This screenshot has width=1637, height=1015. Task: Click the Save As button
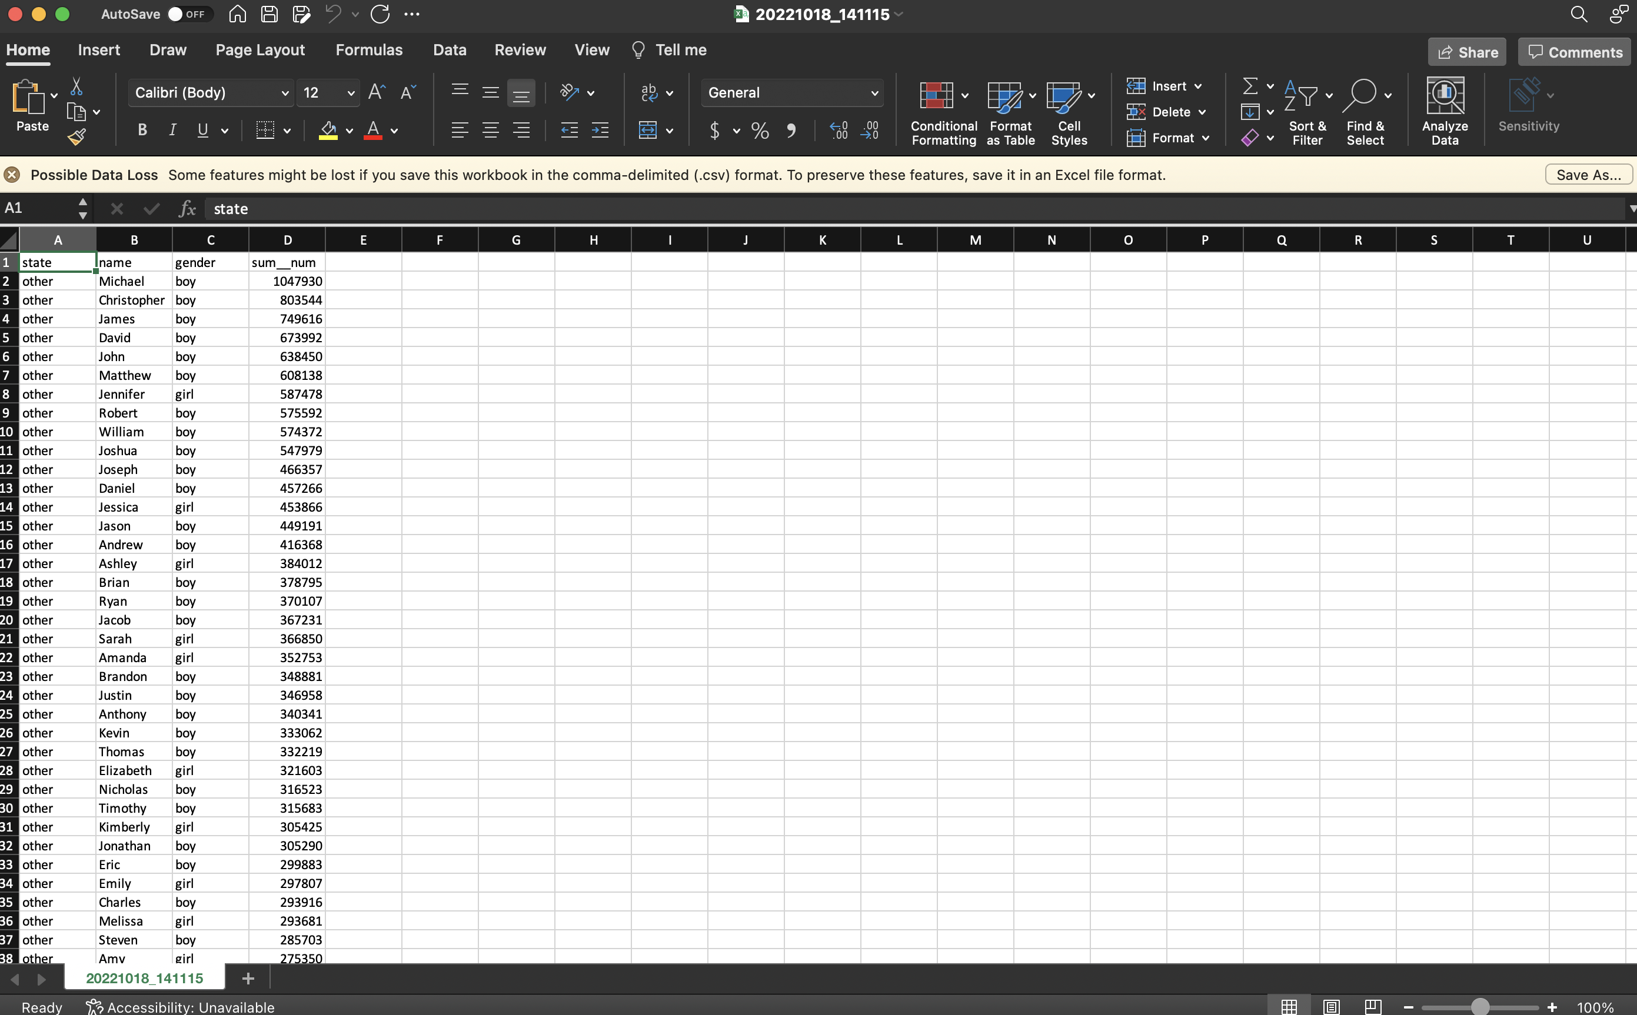click(x=1588, y=174)
